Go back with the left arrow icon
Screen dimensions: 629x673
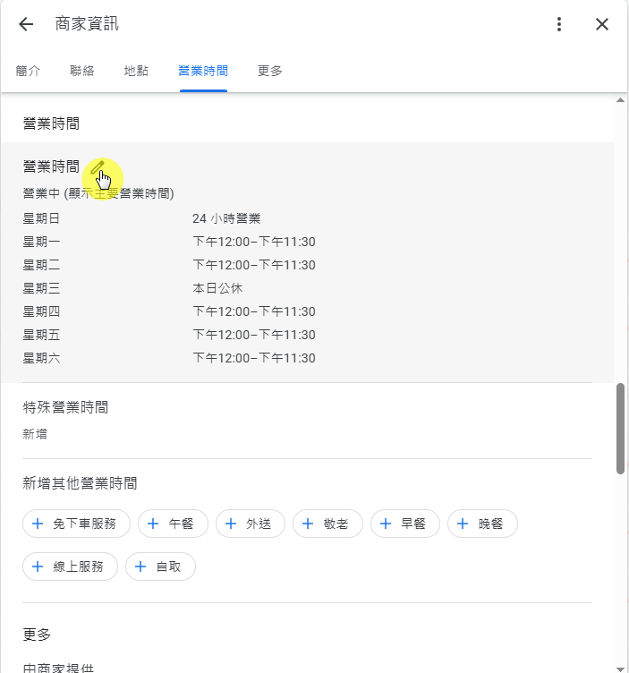(x=26, y=24)
